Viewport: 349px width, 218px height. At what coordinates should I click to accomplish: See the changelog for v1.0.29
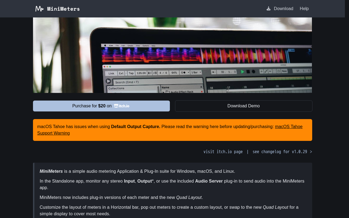[x=282, y=152]
